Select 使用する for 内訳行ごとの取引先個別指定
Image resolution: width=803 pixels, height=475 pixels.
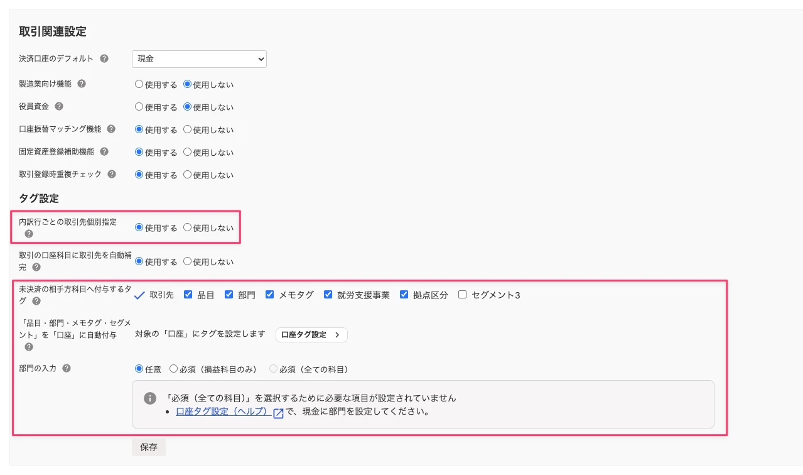coord(139,227)
